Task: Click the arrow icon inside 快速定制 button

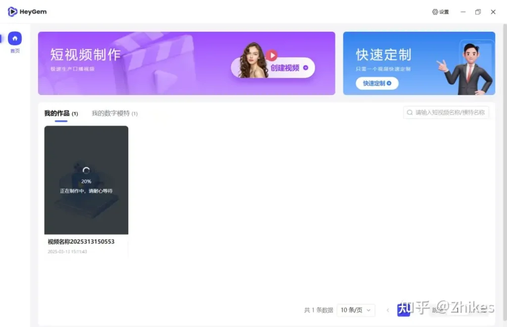Action: click(389, 83)
